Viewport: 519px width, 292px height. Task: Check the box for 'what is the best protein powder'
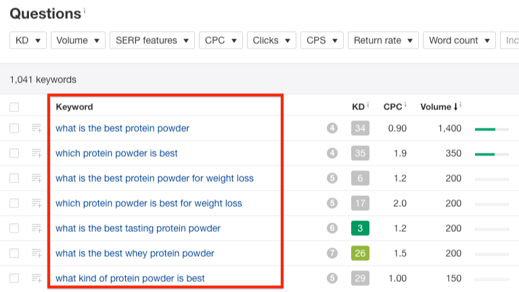point(14,128)
